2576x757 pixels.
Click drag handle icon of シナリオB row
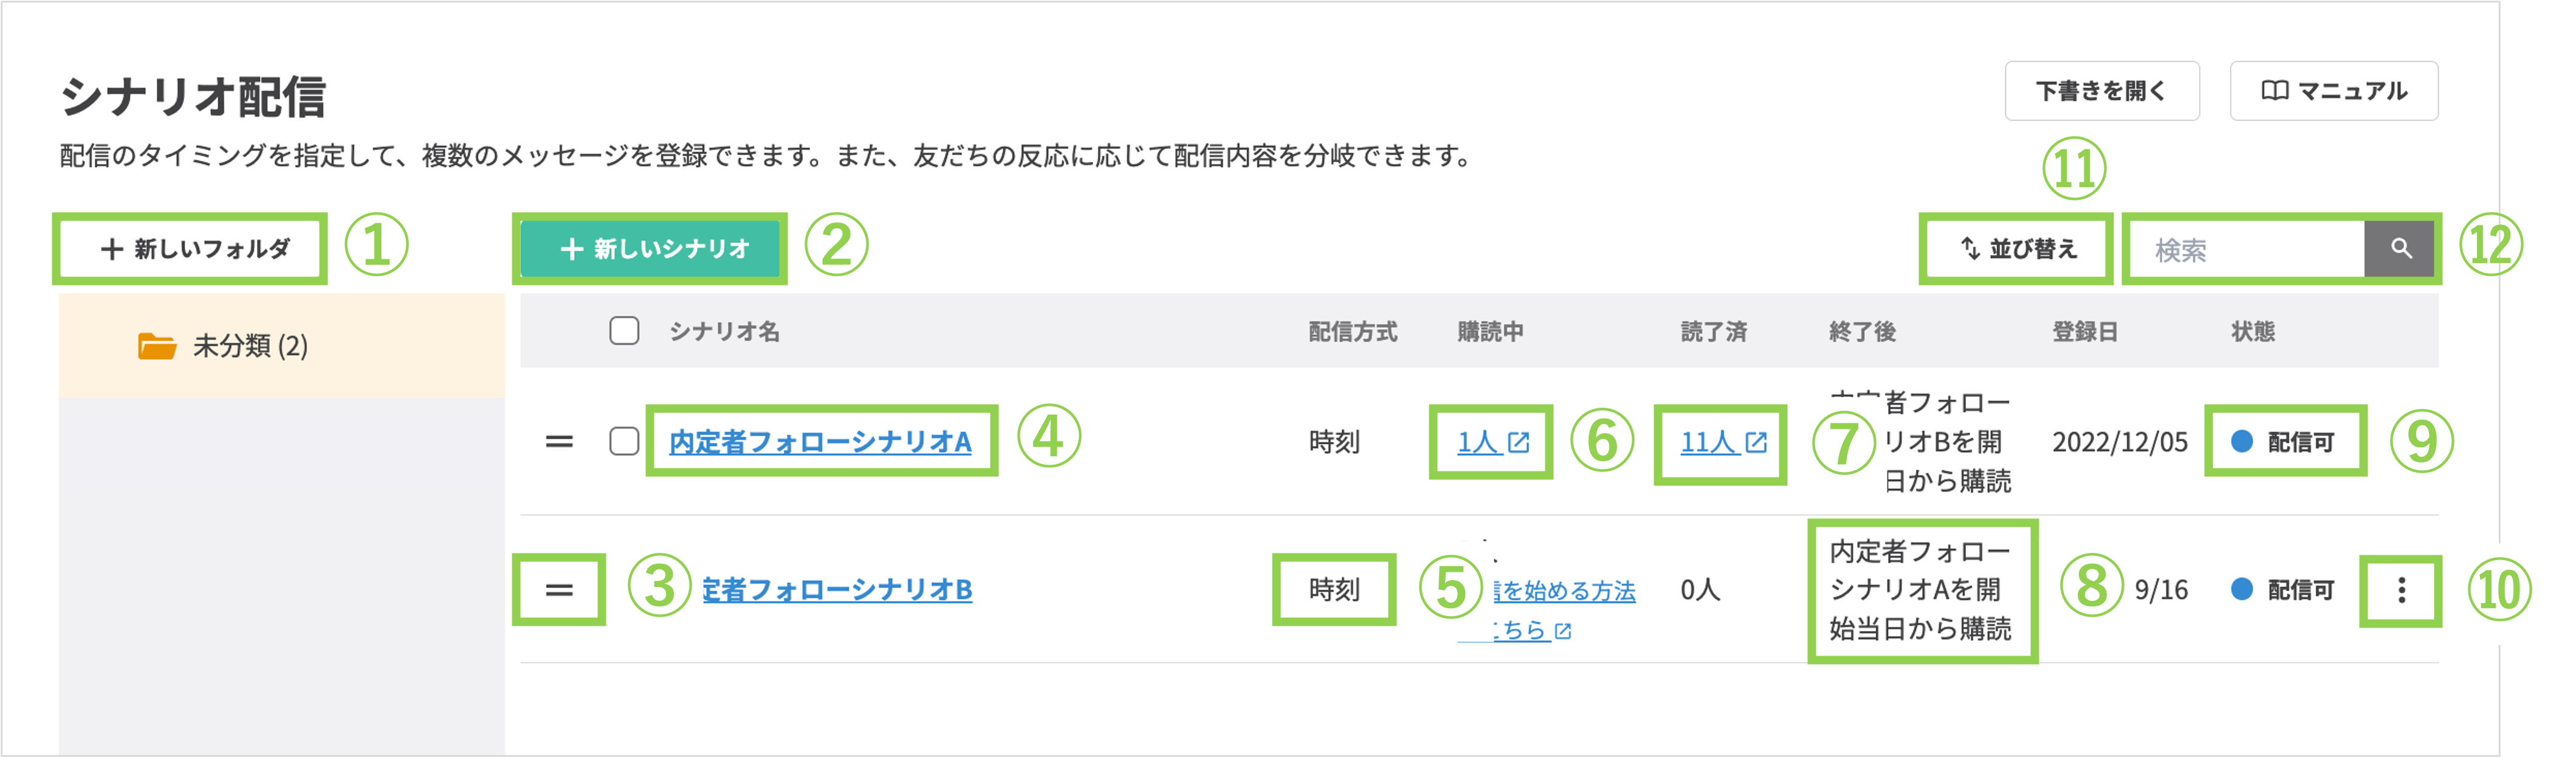click(559, 590)
